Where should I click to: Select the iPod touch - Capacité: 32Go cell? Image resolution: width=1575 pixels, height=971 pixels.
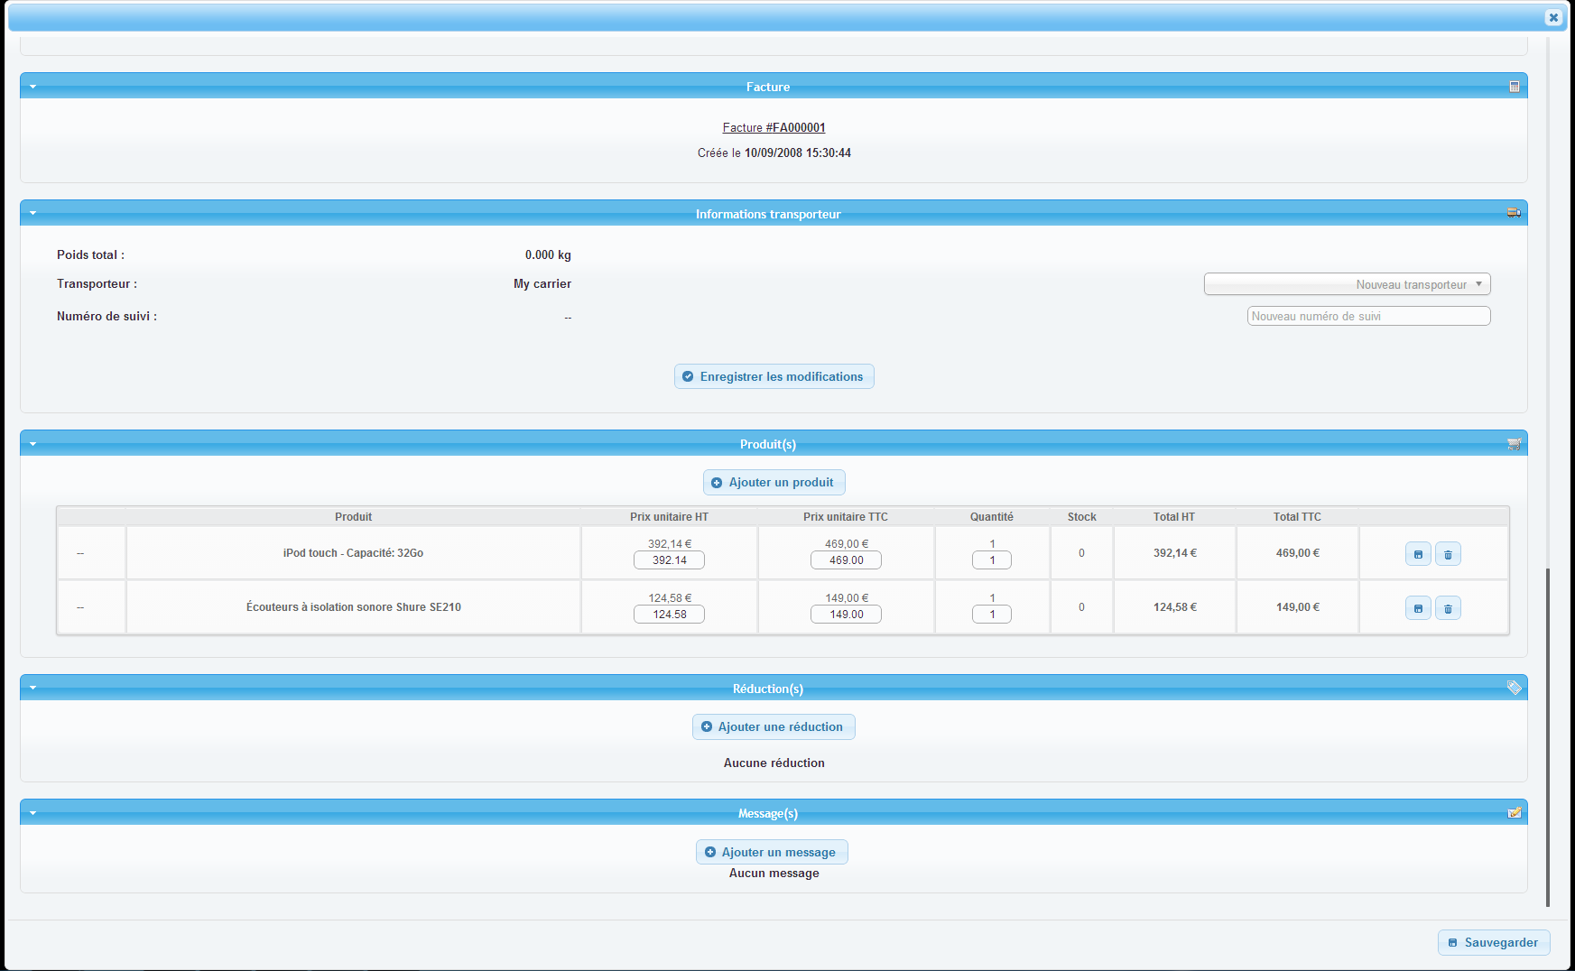353,553
